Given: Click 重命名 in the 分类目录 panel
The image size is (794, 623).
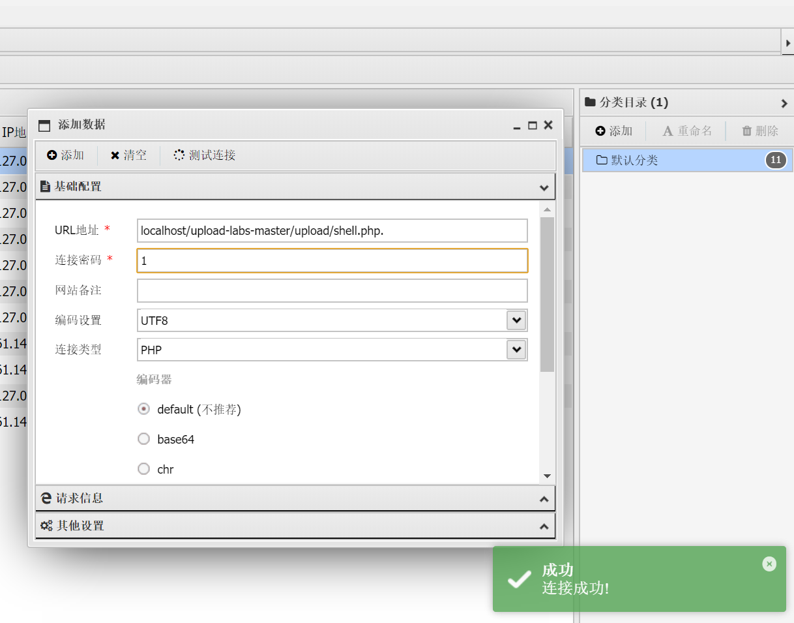Looking at the screenshot, I should coord(687,131).
